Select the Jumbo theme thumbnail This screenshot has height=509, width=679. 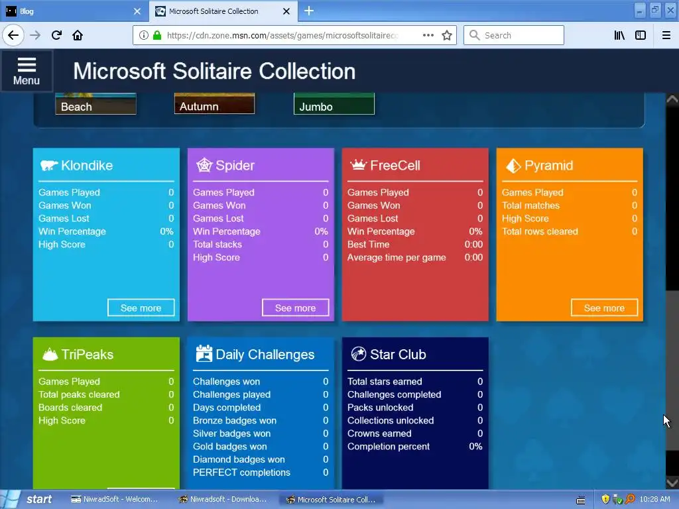tap(334, 104)
